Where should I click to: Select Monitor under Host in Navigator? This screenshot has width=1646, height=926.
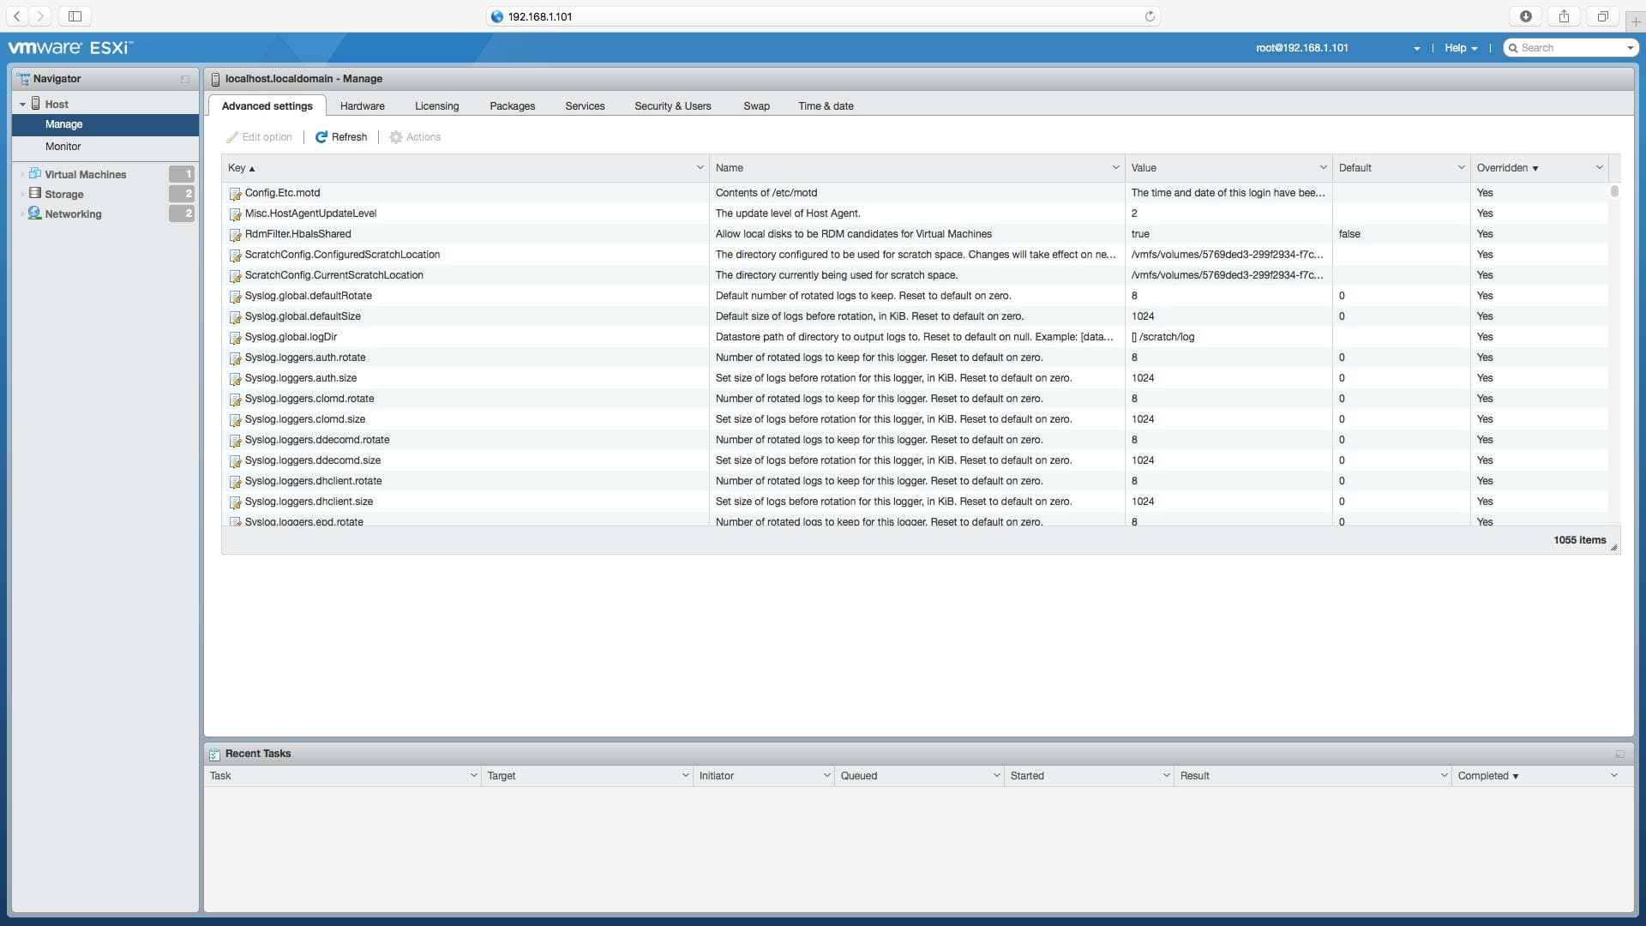click(x=63, y=146)
